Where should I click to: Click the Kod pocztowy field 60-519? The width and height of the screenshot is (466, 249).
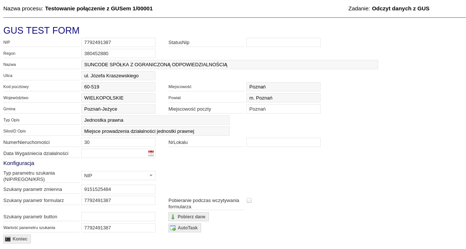118,87
